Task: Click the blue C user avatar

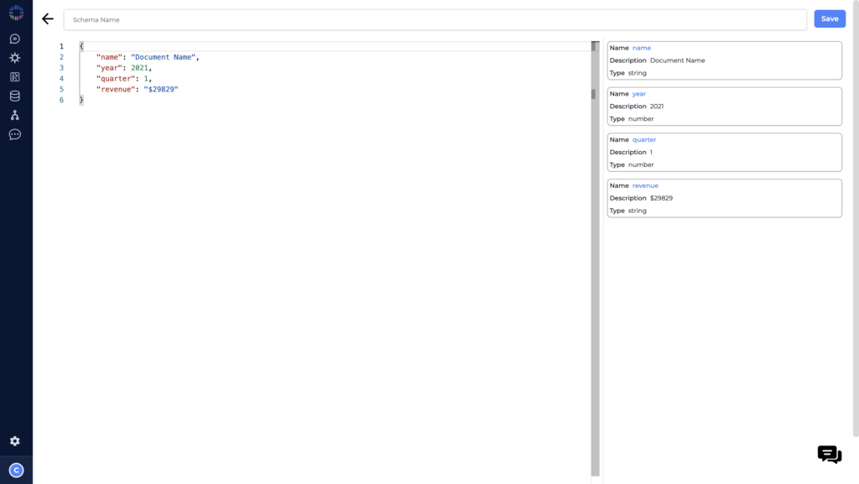Action: (x=15, y=470)
